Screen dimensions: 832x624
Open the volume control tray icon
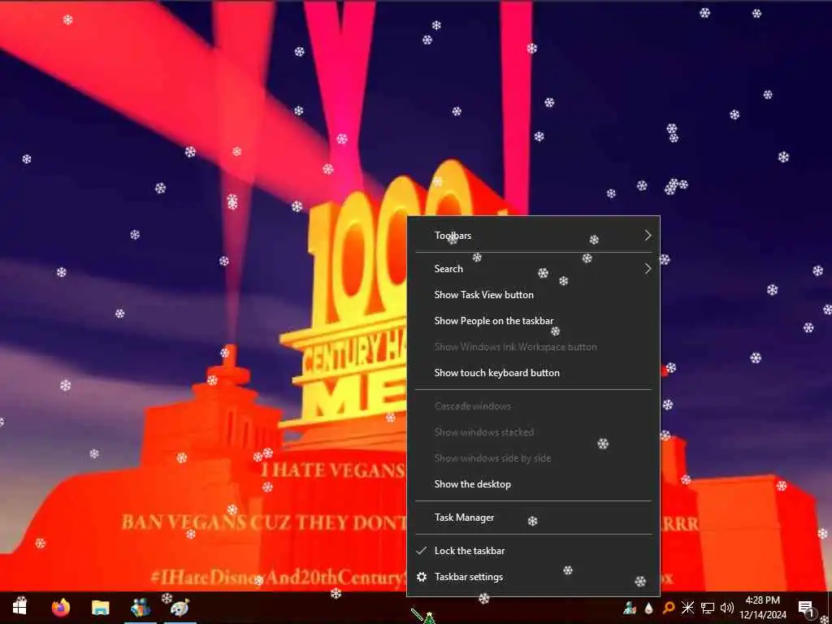(727, 608)
